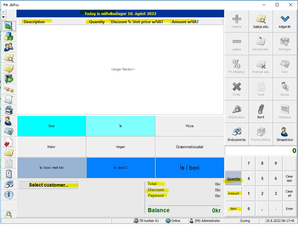Screen dimensions: 298x226
Task: Toggle Quantity input mode on keypad
Action: 234,179
